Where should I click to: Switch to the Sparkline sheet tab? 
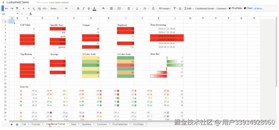86,124
